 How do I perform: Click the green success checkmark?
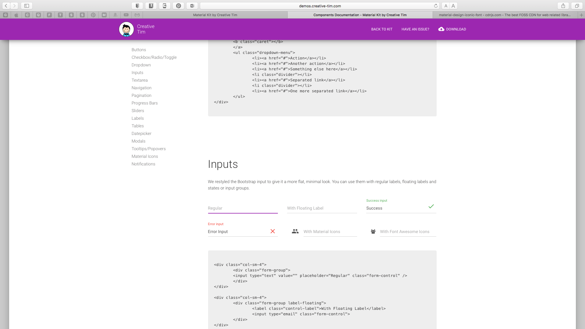click(431, 206)
